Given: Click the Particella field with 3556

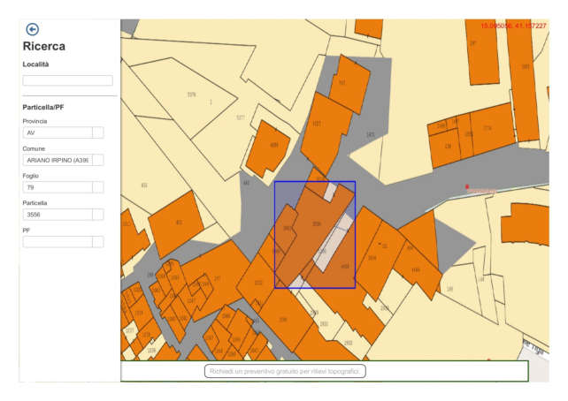Looking at the screenshot, I should click(x=58, y=215).
